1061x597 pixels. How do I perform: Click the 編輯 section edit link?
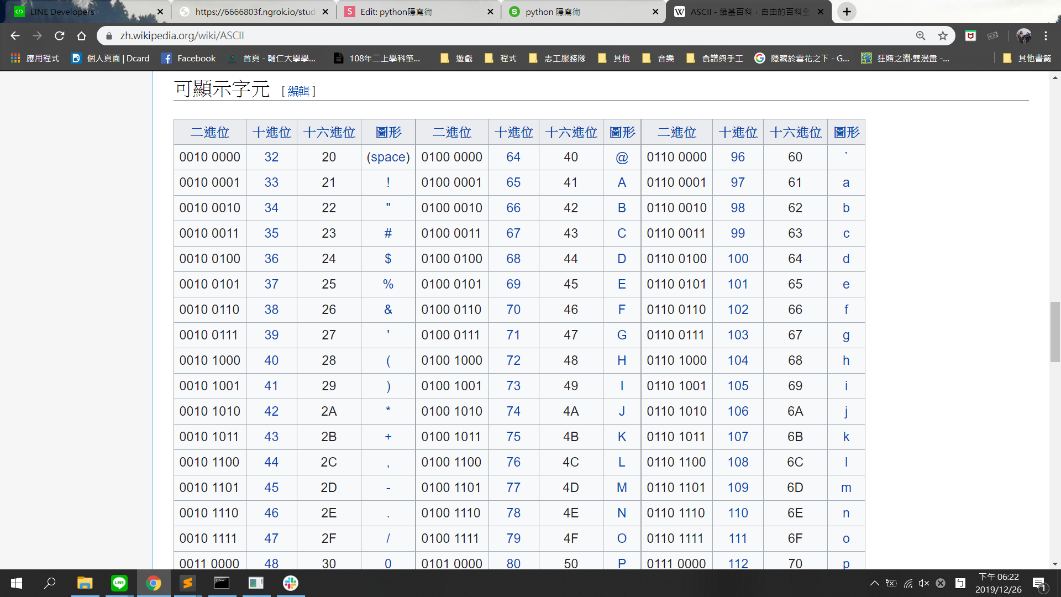298,91
